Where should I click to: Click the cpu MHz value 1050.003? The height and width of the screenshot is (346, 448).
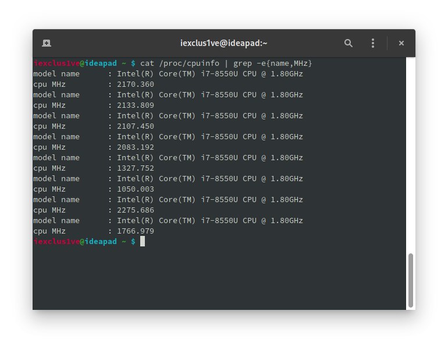(x=136, y=189)
